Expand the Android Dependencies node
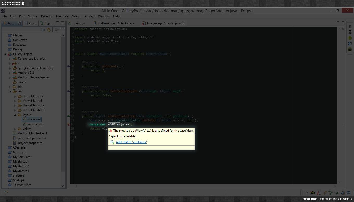This screenshot has height=202, width=354. 10,77
